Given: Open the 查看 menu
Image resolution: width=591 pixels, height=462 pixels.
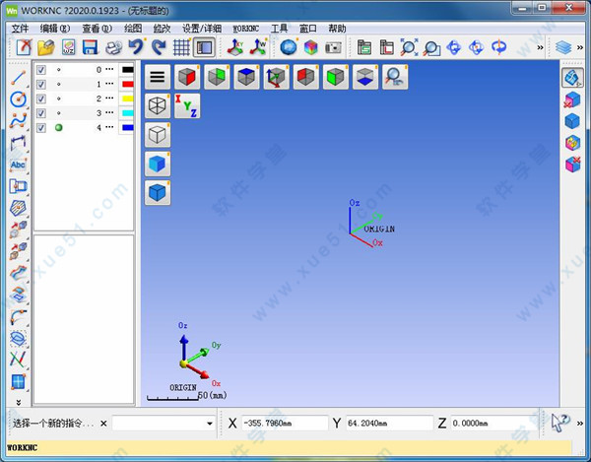Looking at the screenshot, I should click(97, 29).
